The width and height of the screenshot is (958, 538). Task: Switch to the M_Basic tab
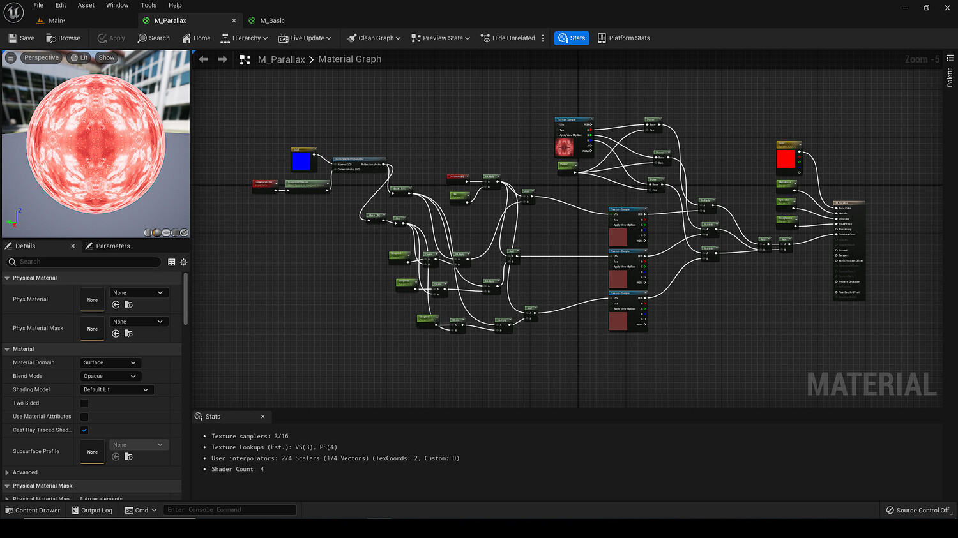click(x=272, y=20)
